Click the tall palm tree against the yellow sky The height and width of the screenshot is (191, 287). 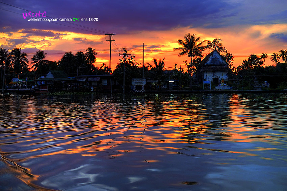pyautogui.click(x=191, y=47)
